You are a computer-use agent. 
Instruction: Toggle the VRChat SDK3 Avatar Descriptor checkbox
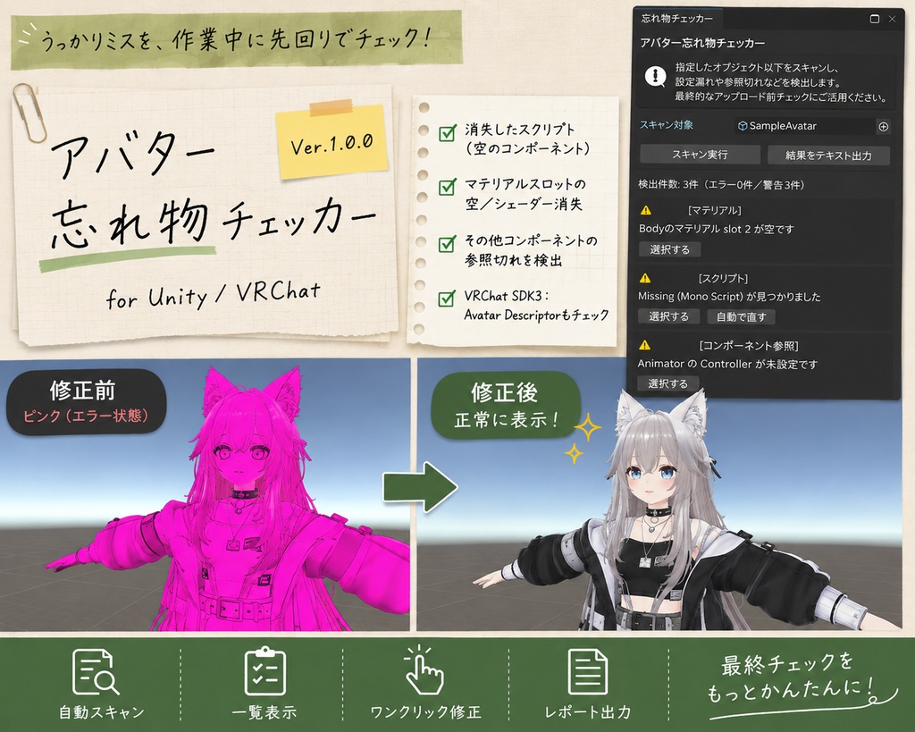[x=447, y=299]
